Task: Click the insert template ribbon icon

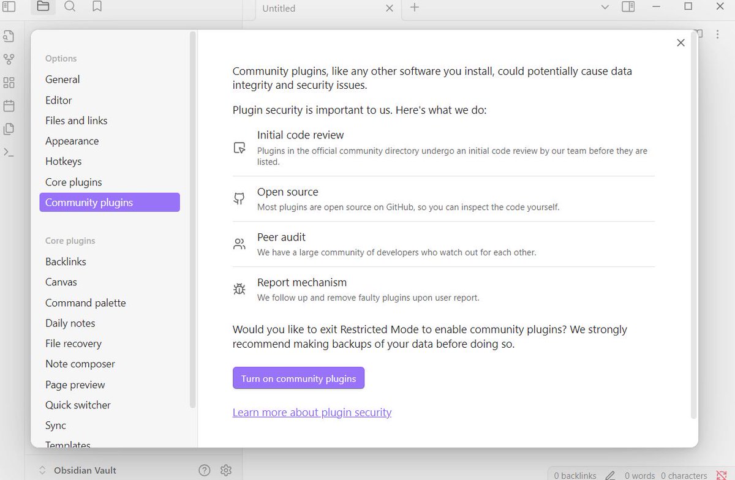Action: (9, 129)
